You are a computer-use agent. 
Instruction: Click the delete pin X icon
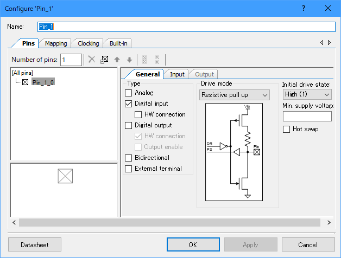[92, 60]
